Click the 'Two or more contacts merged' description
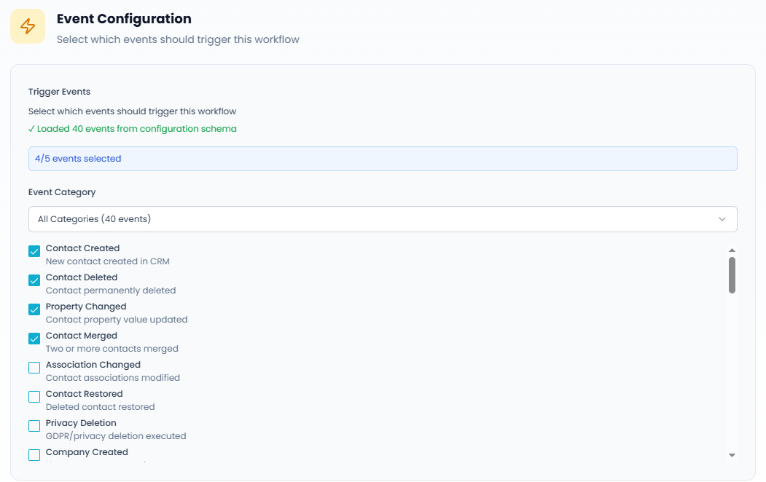The width and height of the screenshot is (766, 482). click(112, 349)
